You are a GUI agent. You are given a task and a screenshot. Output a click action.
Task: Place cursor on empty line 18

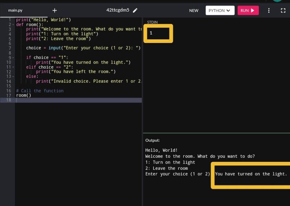(x=79, y=100)
